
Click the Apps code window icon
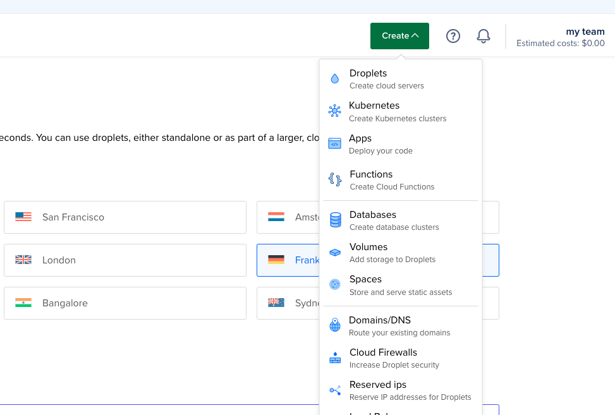pyautogui.click(x=334, y=144)
